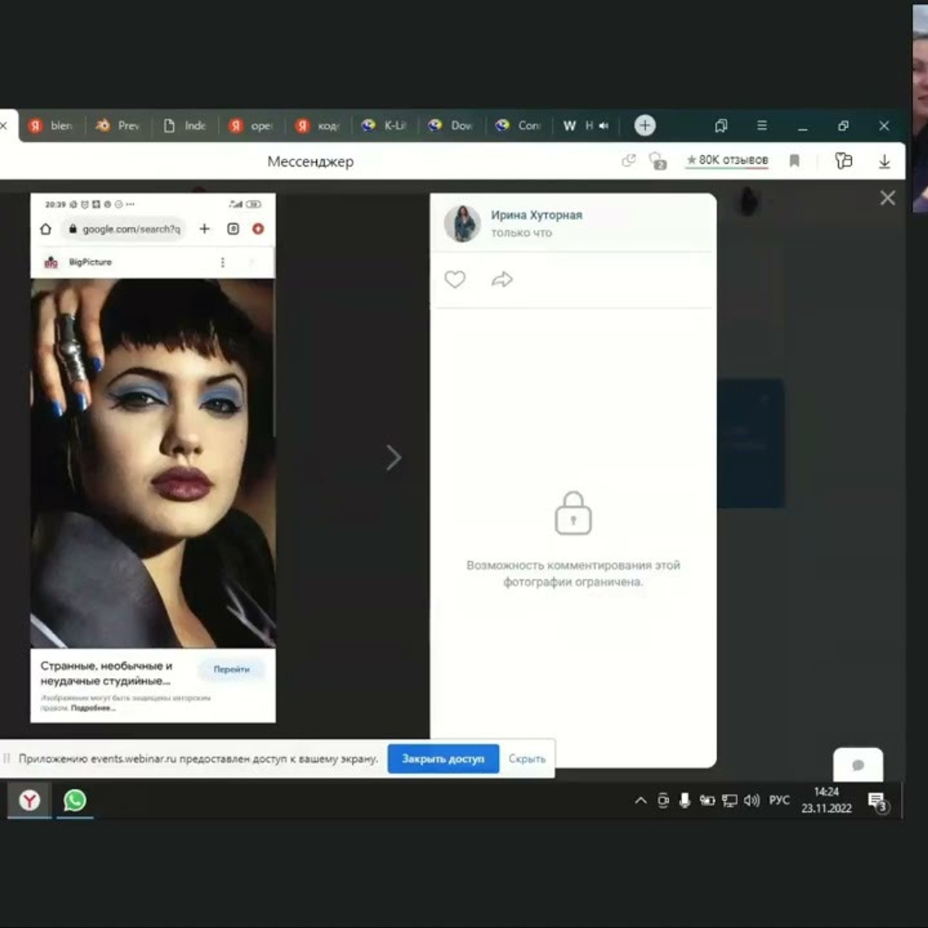Screen dimensions: 928x928
Task: Click Скрыть to hide sharing bar
Action: [x=526, y=758]
